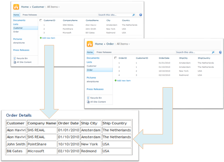Select the Press Releases tab in Order window

coord(104,52)
